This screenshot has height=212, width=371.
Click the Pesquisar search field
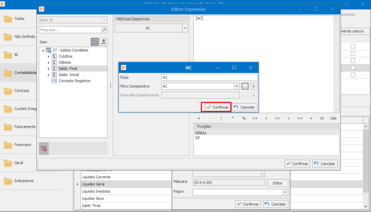[70, 30]
